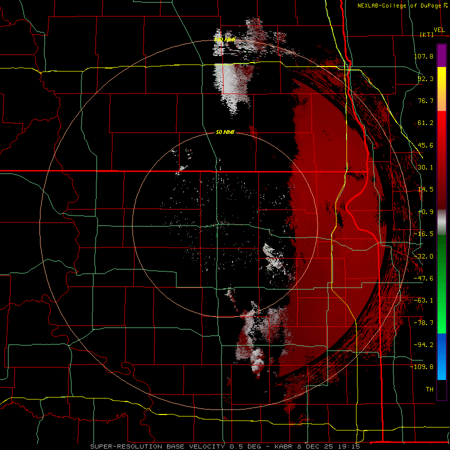Click the -0.9 legend value

tap(425, 212)
